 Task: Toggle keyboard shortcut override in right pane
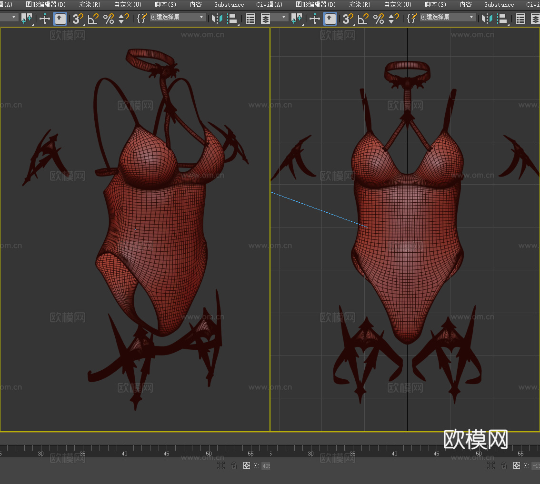pyautogui.click(x=330, y=19)
